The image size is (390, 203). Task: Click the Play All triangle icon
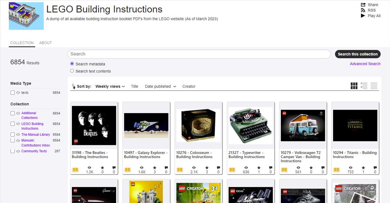coord(363,16)
